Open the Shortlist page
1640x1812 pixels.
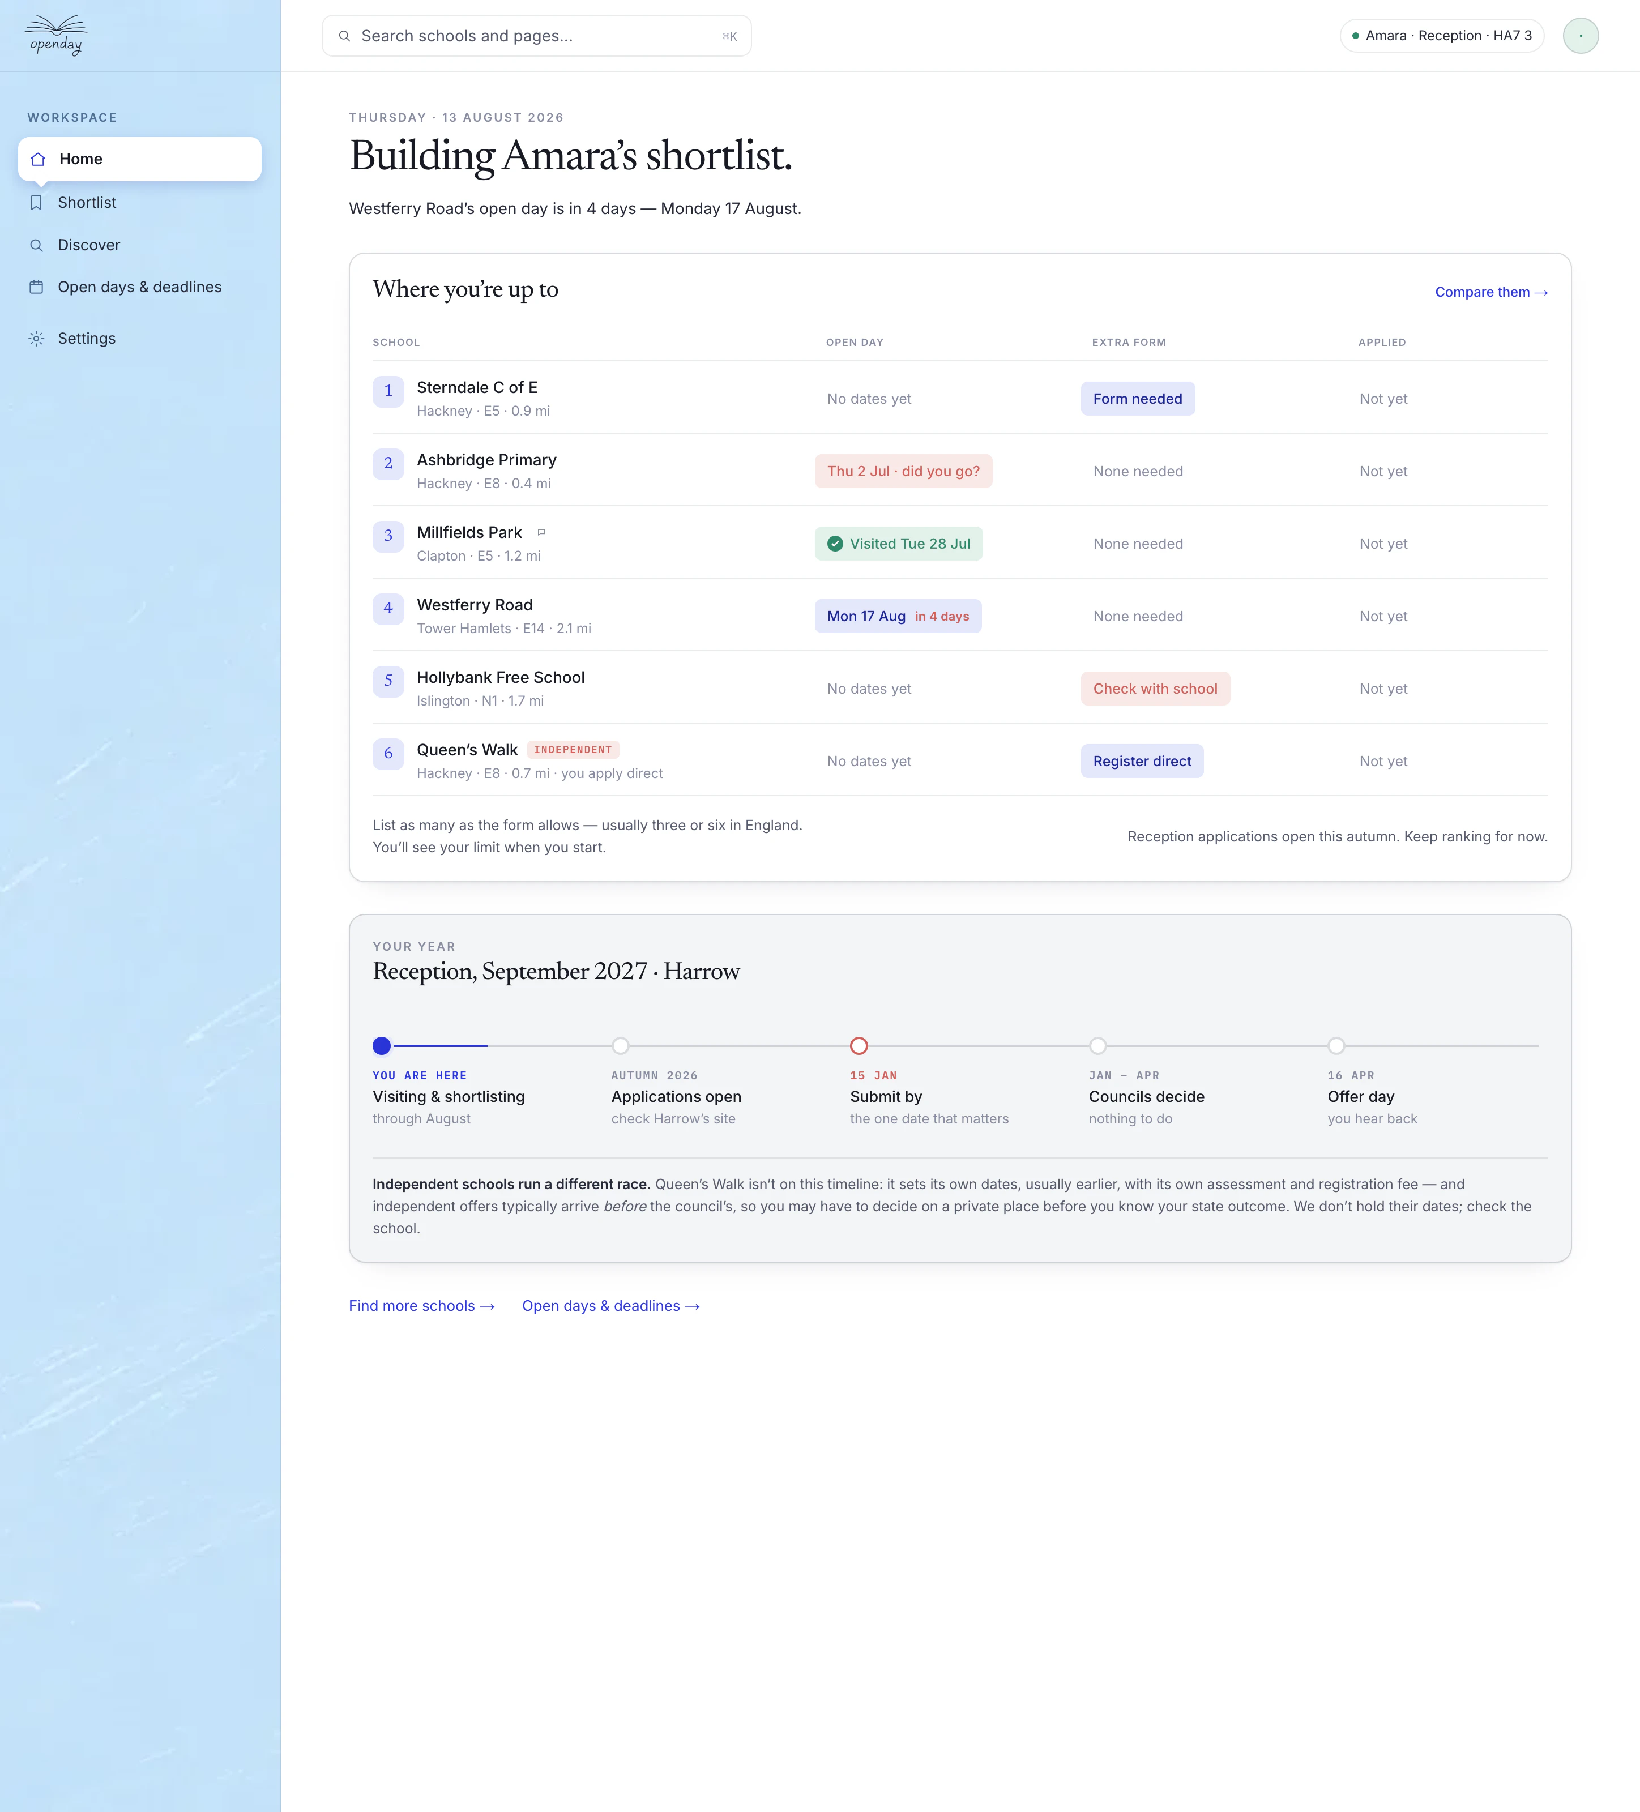pos(139,203)
